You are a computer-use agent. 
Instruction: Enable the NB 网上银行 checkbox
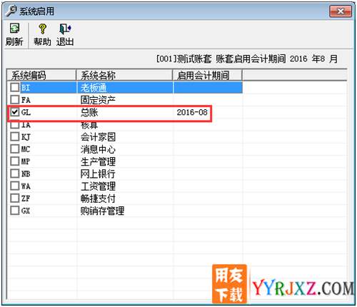15,173
